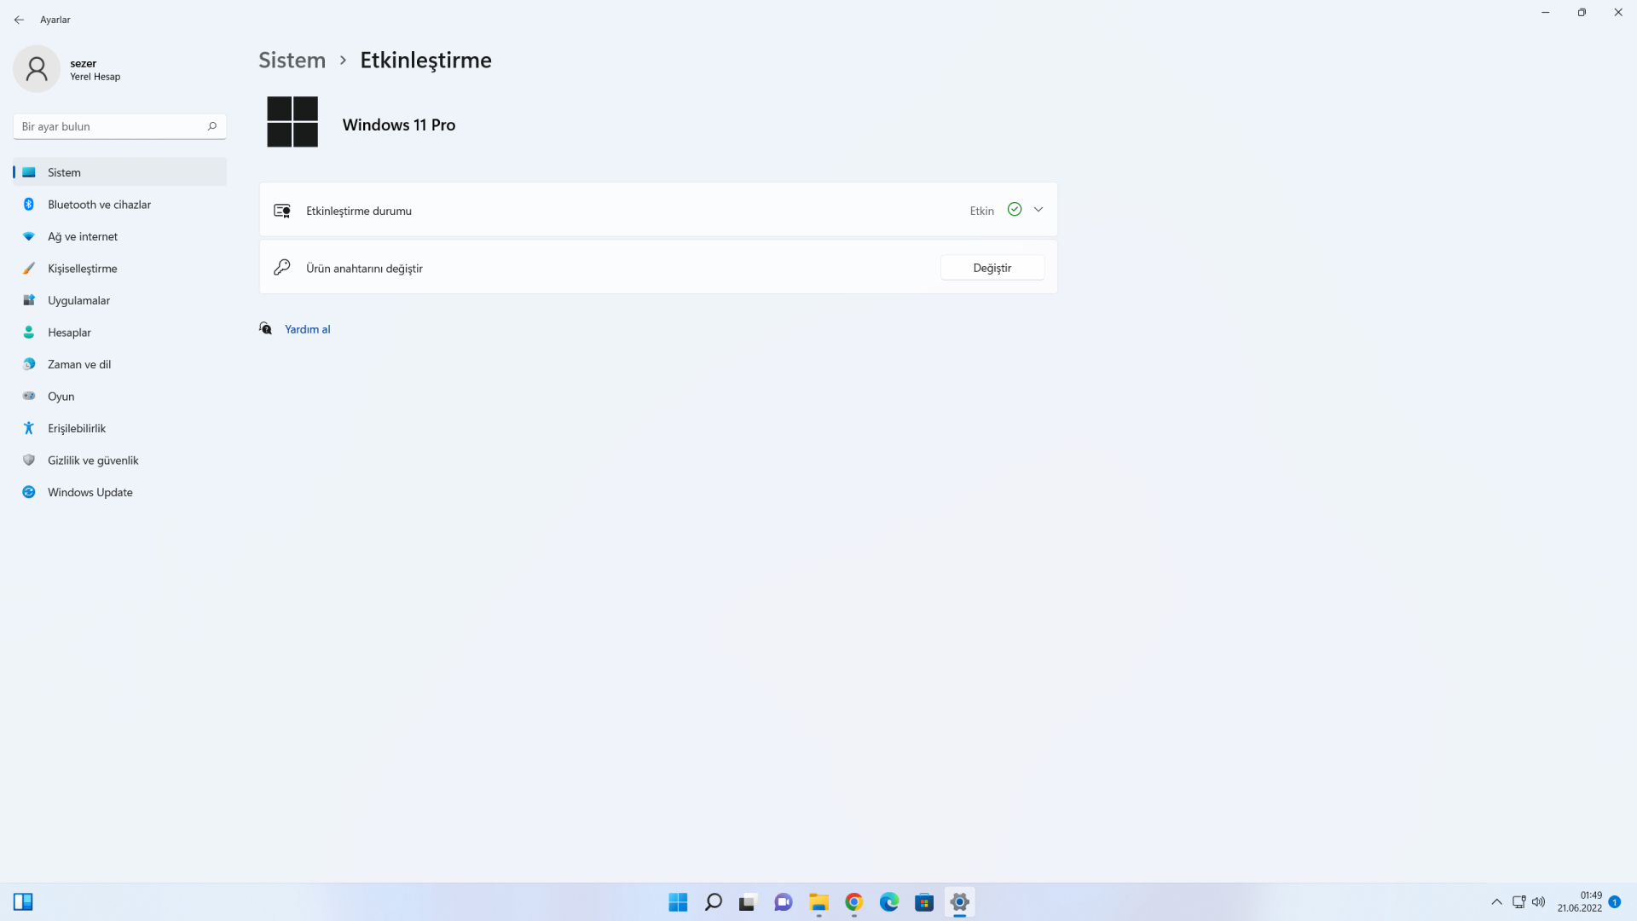Image resolution: width=1637 pixels, height=921 pixels.
Task: Open Ağ ve internet settings
Action: point(83,236)
